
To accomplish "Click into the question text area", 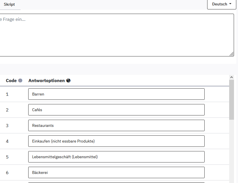I will pyautogui.click(x=114, y=35).
